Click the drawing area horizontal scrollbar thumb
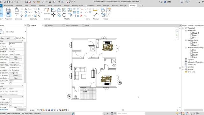This screenshot has width=204, height=115. coord(123,110)
